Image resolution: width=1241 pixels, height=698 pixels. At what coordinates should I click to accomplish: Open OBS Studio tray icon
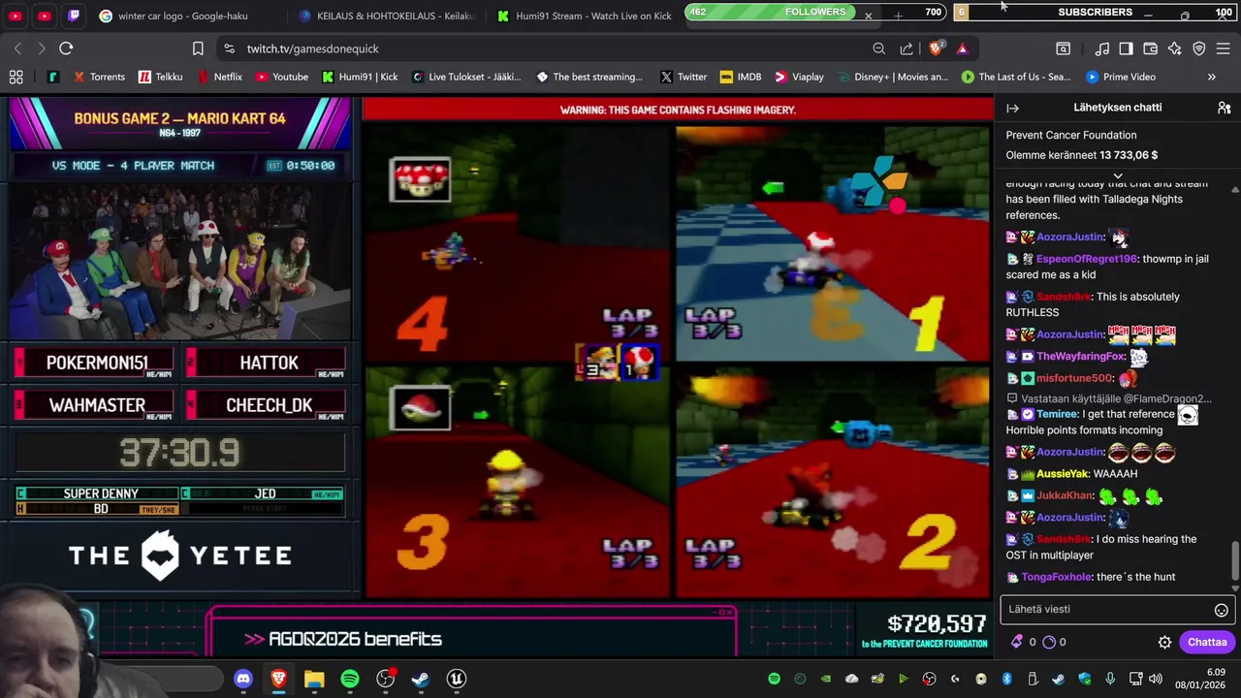tap(930, 679)
